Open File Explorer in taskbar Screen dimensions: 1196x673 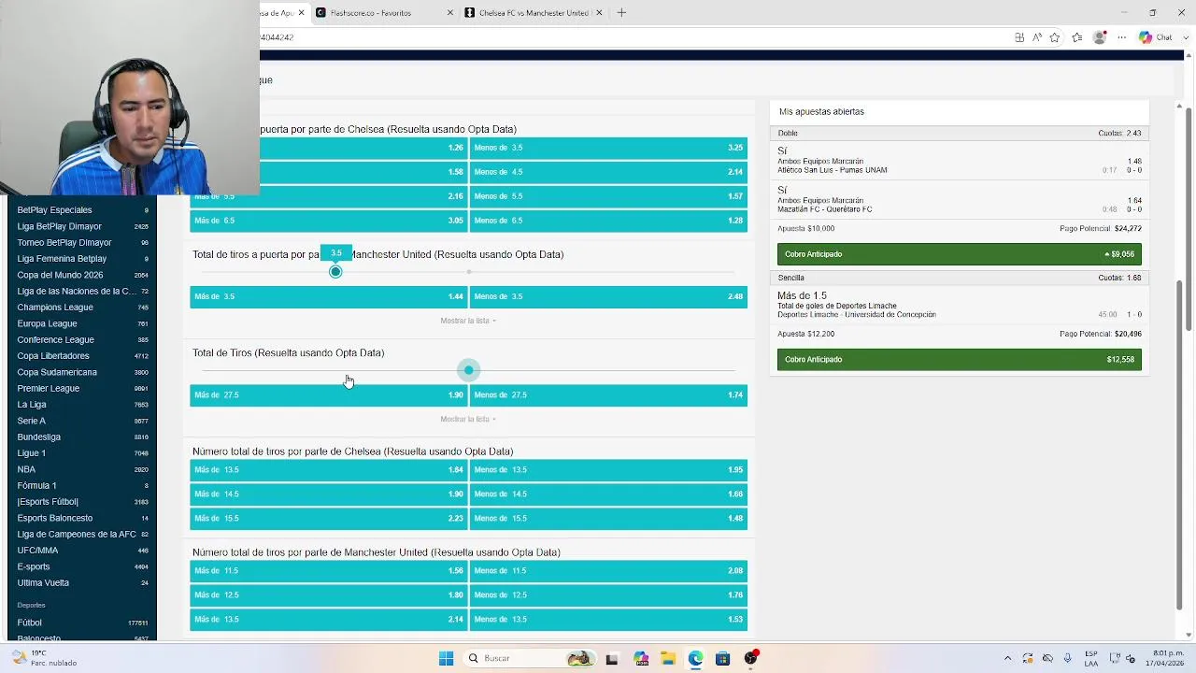668,658
